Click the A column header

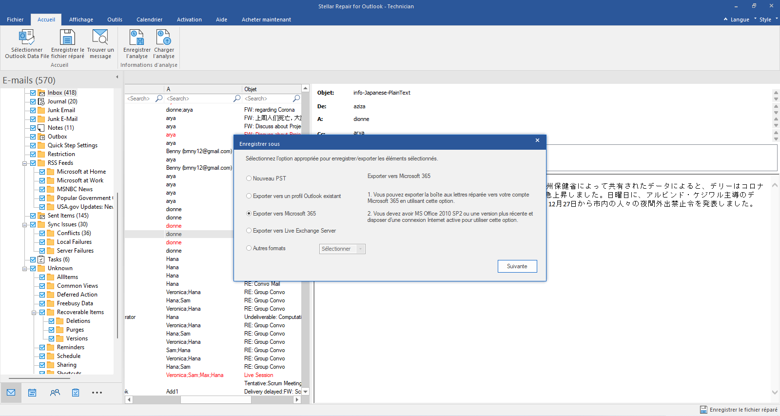[203, 89]
